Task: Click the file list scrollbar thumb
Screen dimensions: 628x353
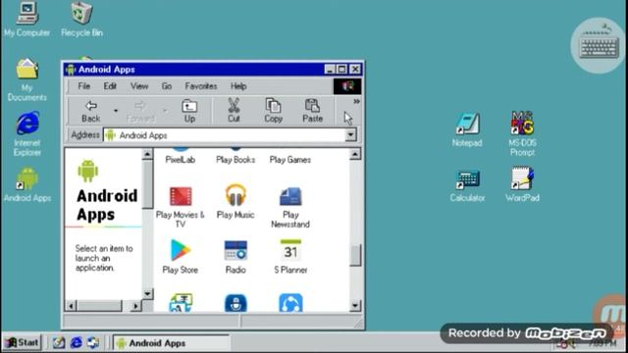Action: [355, 255]
